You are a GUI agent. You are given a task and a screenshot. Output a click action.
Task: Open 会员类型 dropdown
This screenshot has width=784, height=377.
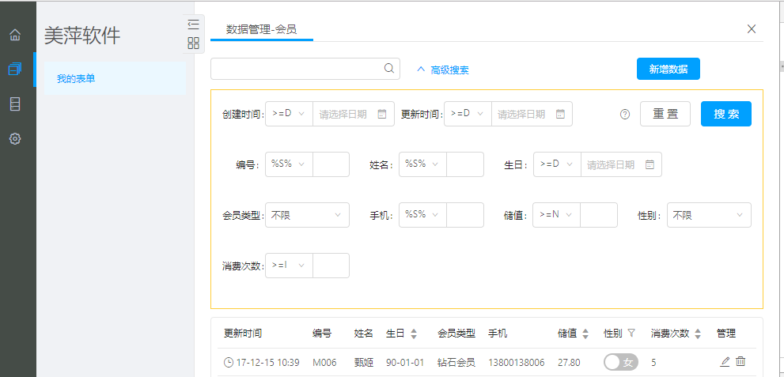click(307, 215)
